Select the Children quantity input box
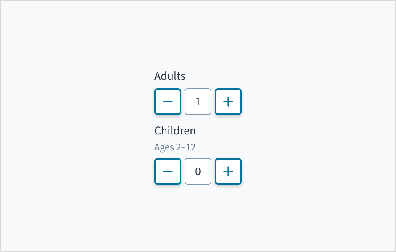 [x=198, y=171]
